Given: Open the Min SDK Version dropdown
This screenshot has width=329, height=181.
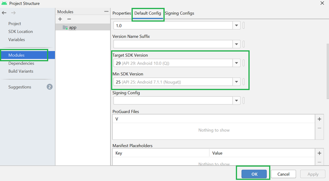Looking at the screenshot, I should pos(236,82).
